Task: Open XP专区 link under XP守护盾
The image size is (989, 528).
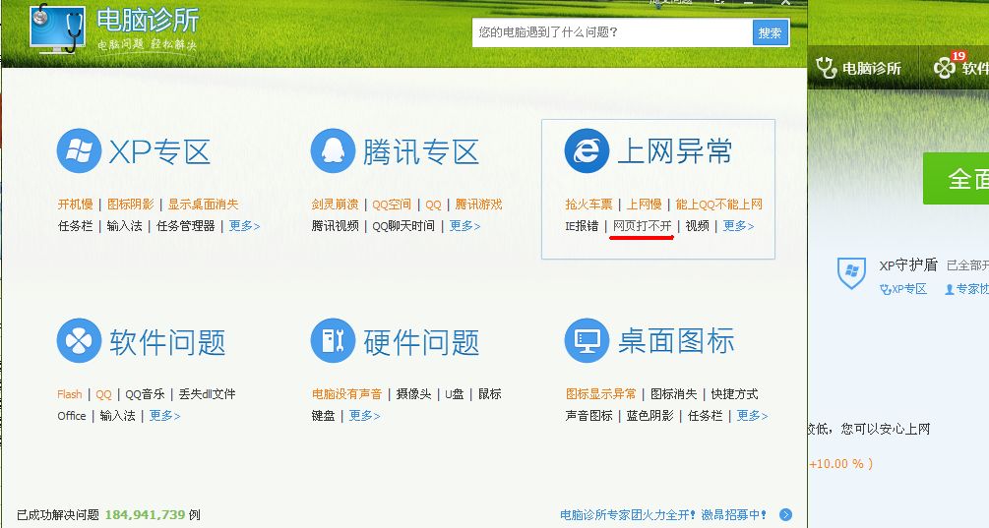Action: point(903,289)
